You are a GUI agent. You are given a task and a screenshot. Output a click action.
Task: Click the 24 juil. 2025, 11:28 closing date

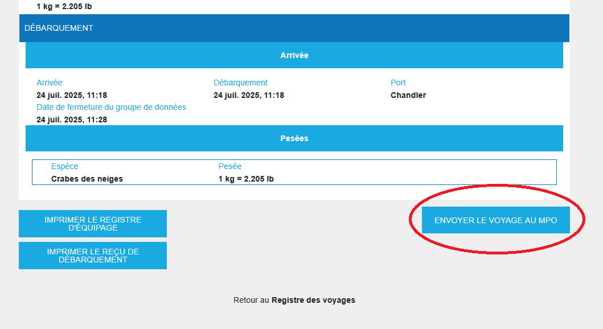point(72,120)
